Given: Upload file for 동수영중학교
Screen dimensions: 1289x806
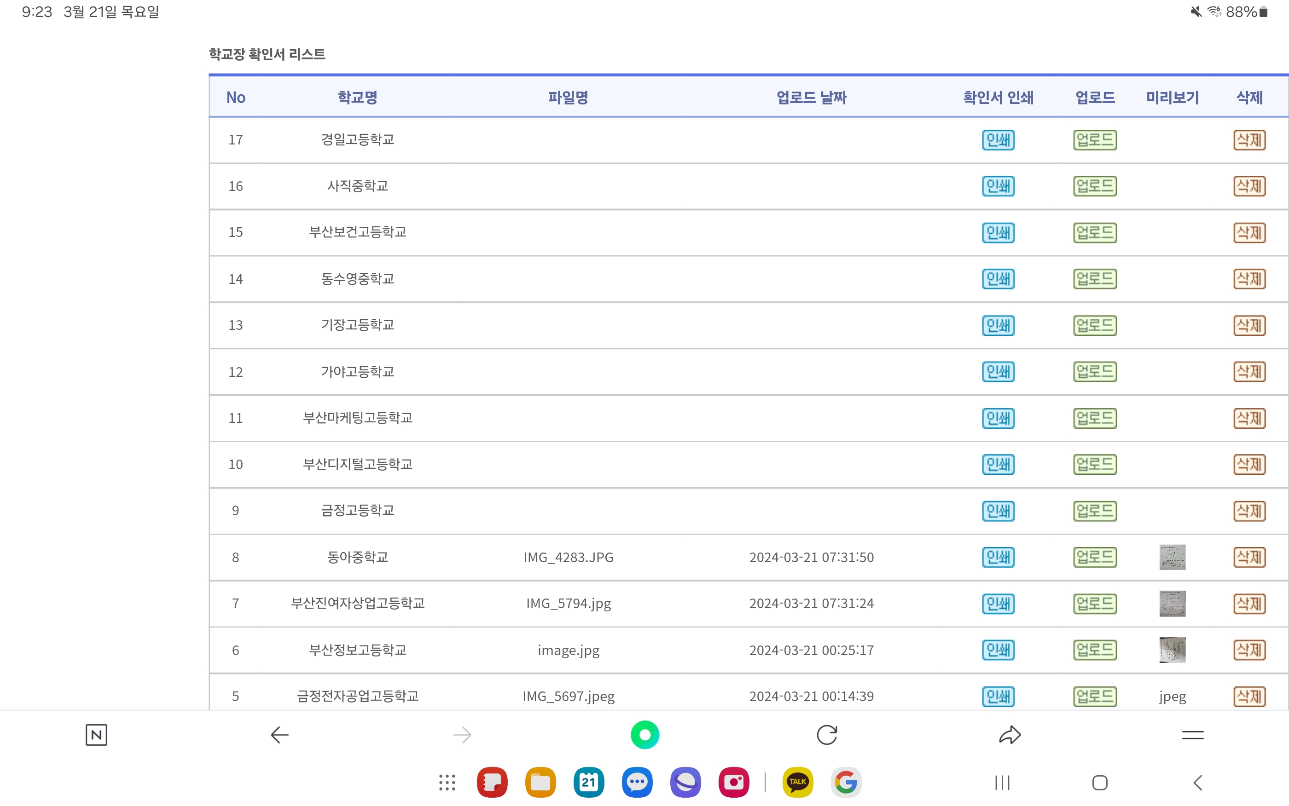Looking at the screenshot, I should coord(1095,279).
